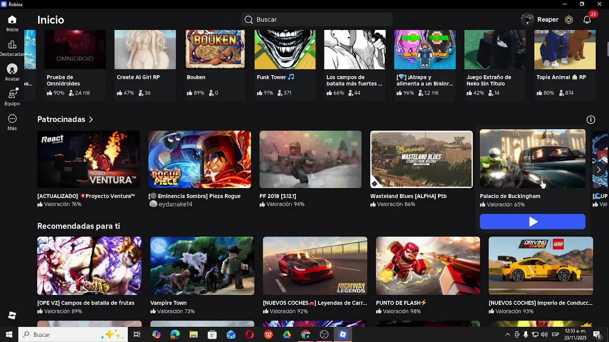Image resolution: width=609 pixels, height=342 pixels.
Task: Open the Pieza Rogue game thumbnail
Action: point(199,159)
